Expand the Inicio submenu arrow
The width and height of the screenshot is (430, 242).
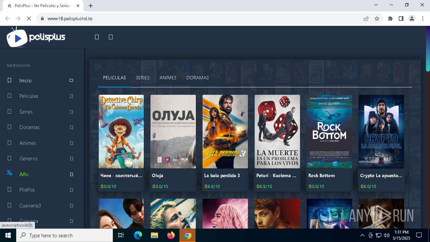[x=71, y=80]
